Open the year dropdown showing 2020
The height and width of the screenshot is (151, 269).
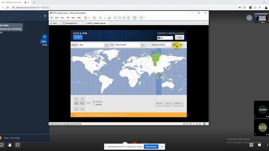point(178,103)
